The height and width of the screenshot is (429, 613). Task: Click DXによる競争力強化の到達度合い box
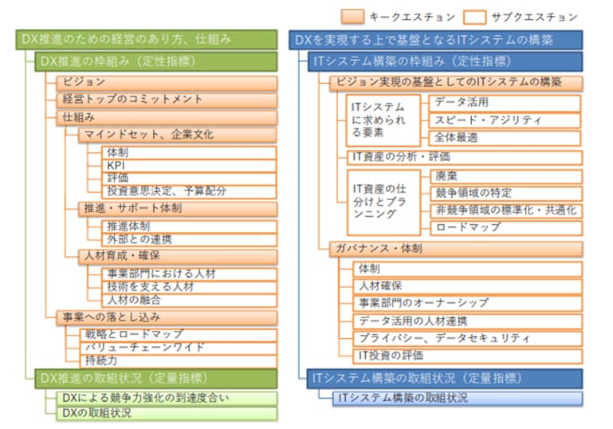(166, 397)
